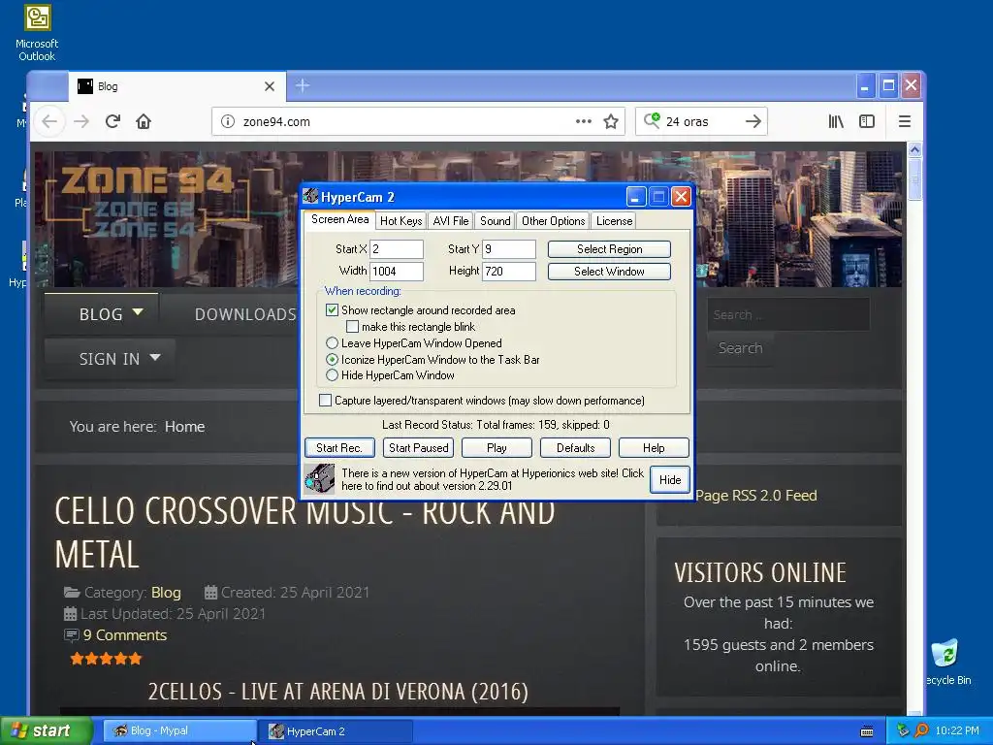Switch to the AVI File tab

coord(450,220)
